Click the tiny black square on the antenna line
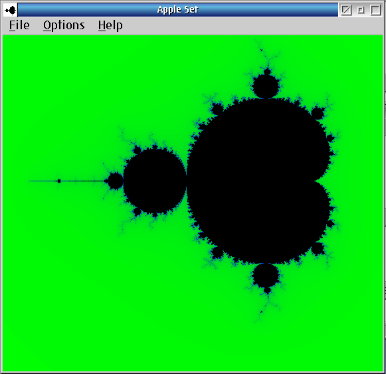 pos(59,181)
